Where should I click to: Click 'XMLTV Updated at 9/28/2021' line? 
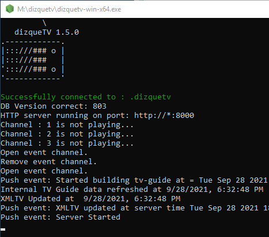[90, 199]
